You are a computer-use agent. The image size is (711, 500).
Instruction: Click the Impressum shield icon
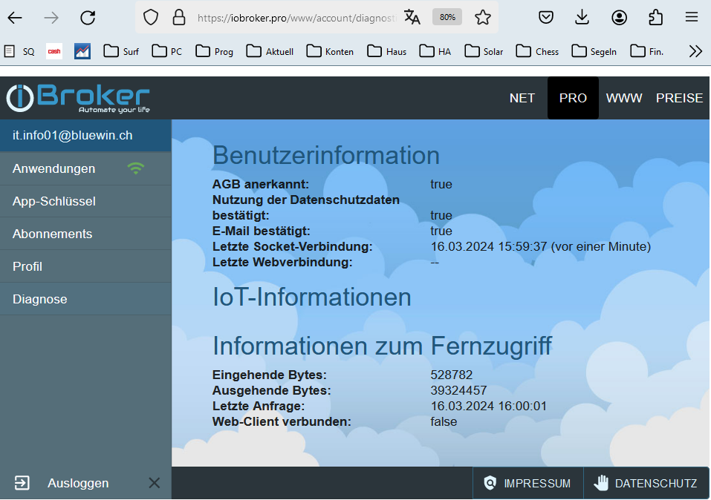click(x=490, y=483)
